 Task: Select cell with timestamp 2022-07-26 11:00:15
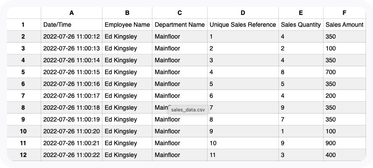point(72,72)
